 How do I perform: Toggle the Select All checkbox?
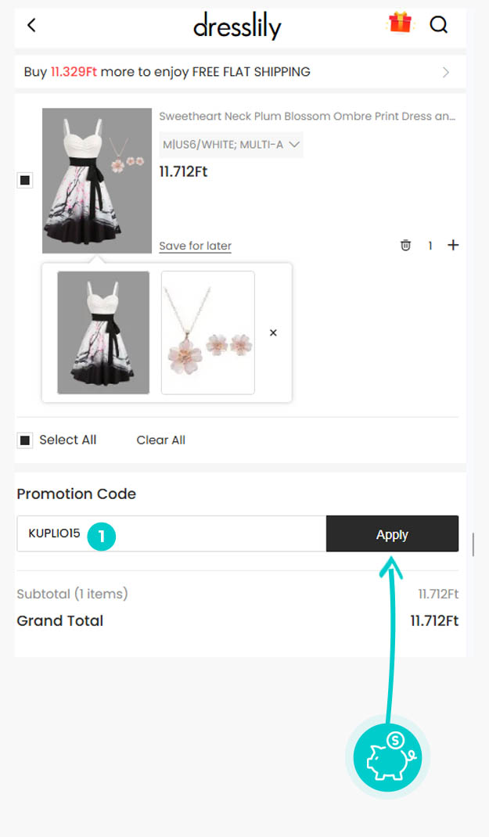pyautogui.click(x=25, y=440)
